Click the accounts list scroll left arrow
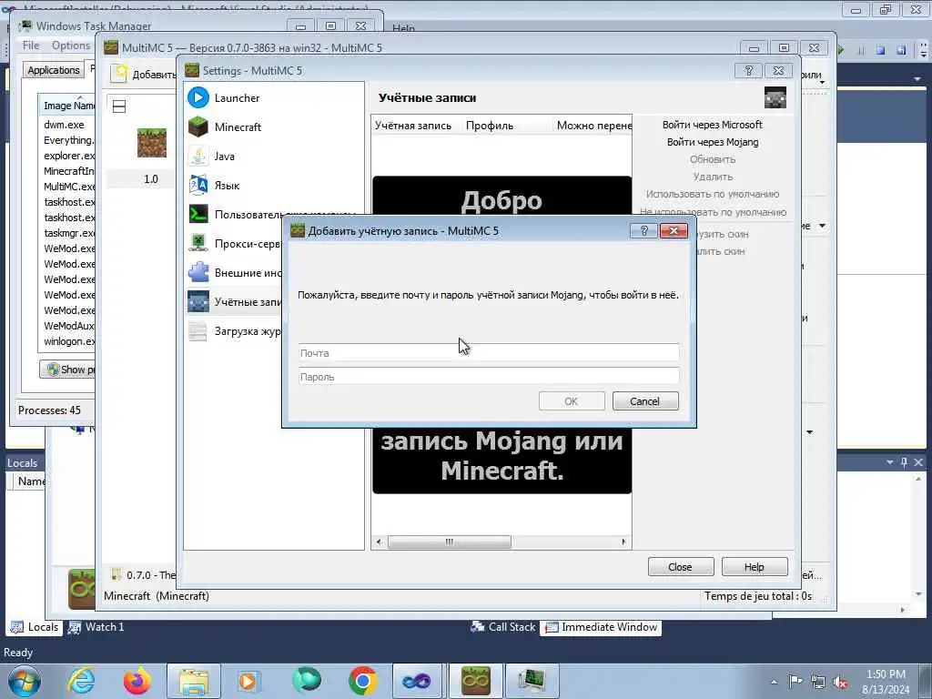Screen dimensions: 932x699 (379, 542)
